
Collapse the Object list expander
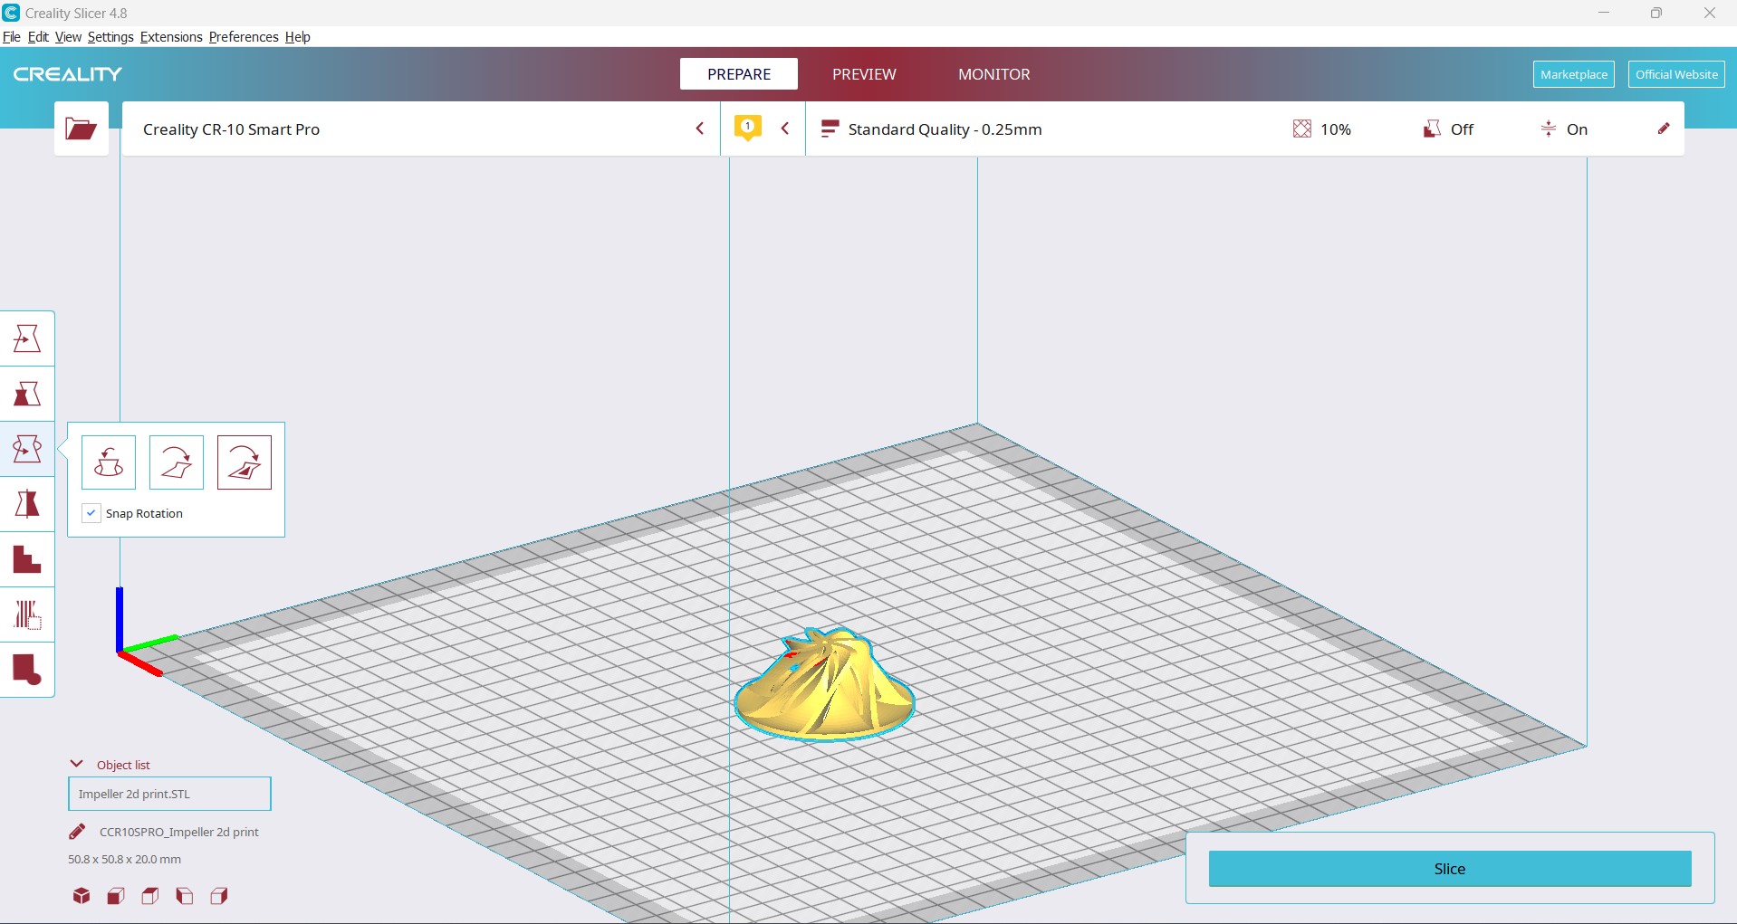(77, 764)
